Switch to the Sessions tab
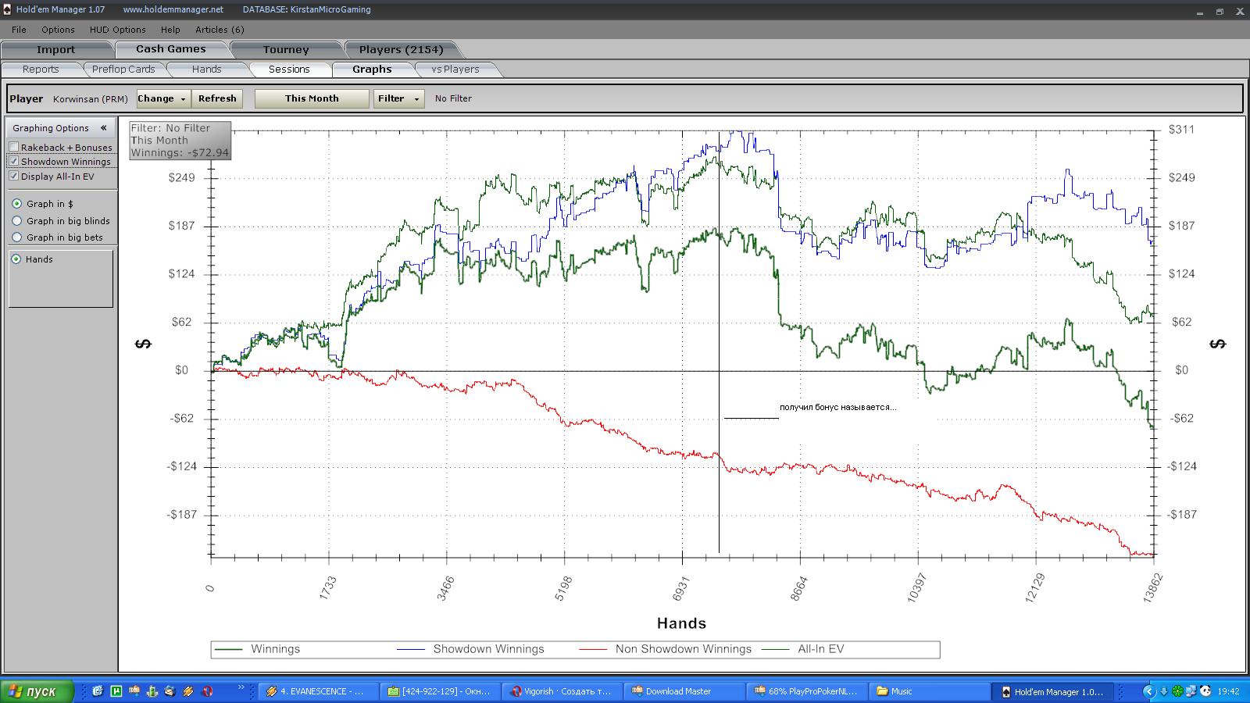 coord(289,70)
